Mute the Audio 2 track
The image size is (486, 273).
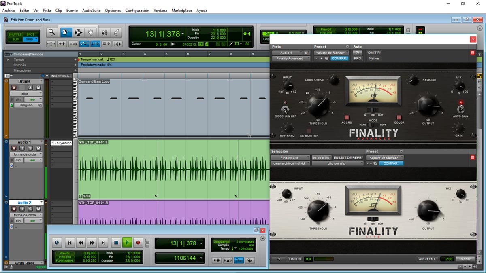(38, 209)
